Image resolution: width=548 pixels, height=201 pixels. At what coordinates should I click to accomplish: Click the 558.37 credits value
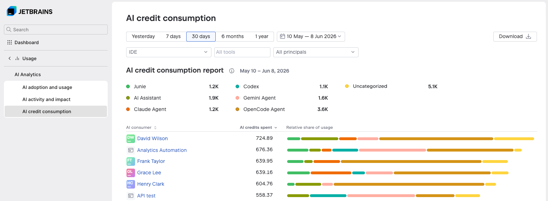click(x=264, y=195)
